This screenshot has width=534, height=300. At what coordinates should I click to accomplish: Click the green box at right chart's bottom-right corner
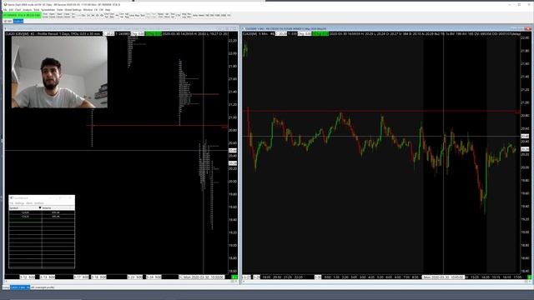point(529,277)
